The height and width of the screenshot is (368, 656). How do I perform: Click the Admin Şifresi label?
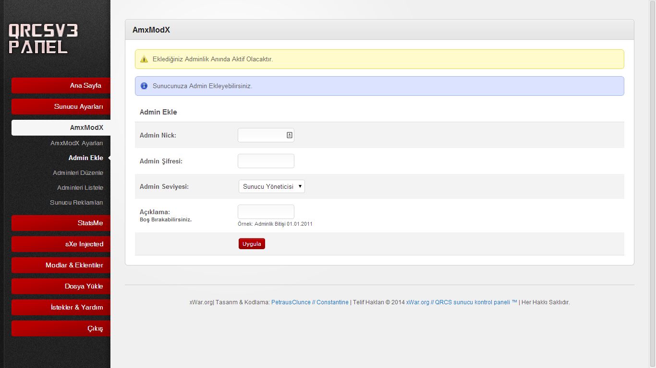(x=161, y=161)
